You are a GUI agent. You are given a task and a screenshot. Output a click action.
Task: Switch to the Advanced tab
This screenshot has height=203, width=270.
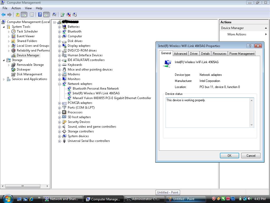(x=180, y=53)
